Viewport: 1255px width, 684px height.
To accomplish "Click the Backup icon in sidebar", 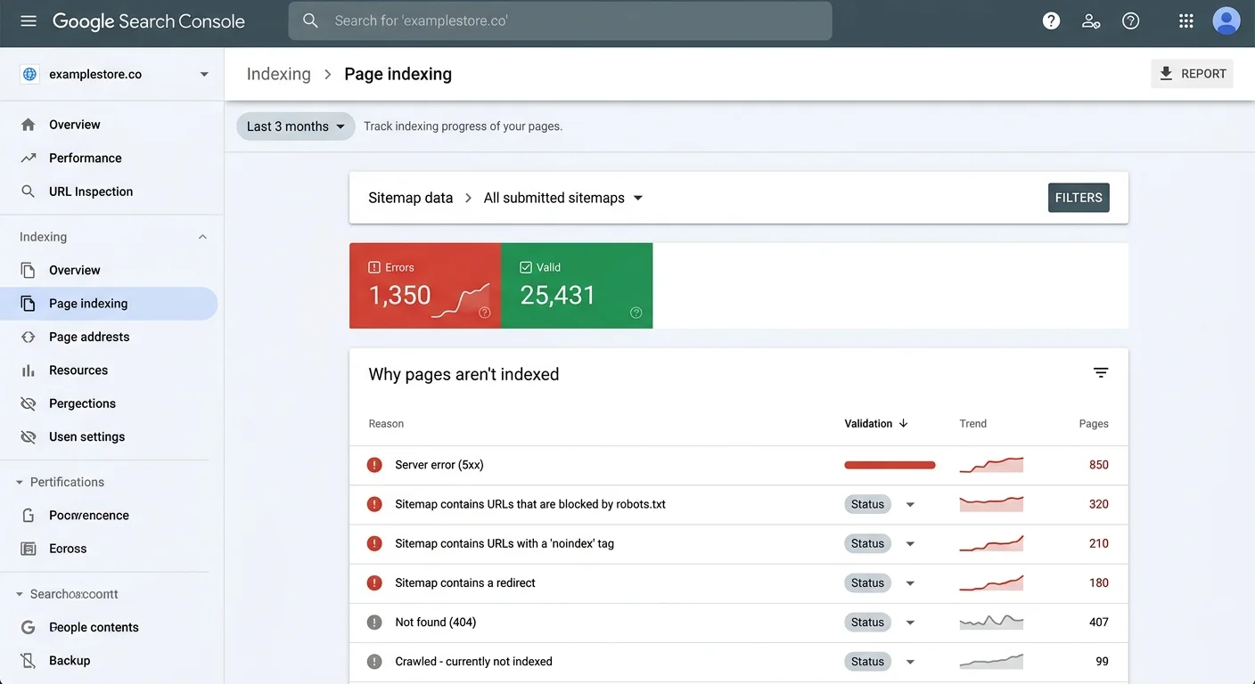I will point(29,661).
